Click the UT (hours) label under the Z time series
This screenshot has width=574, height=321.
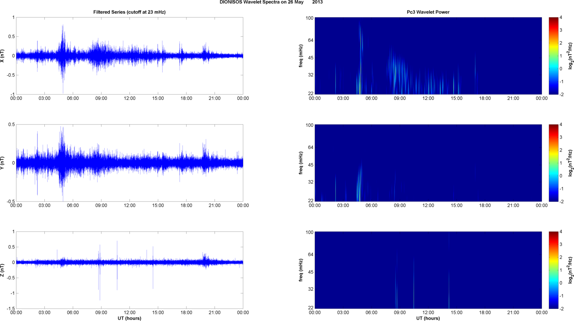click(129, 318)
